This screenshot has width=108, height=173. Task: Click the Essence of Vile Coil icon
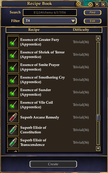point(13,105)
